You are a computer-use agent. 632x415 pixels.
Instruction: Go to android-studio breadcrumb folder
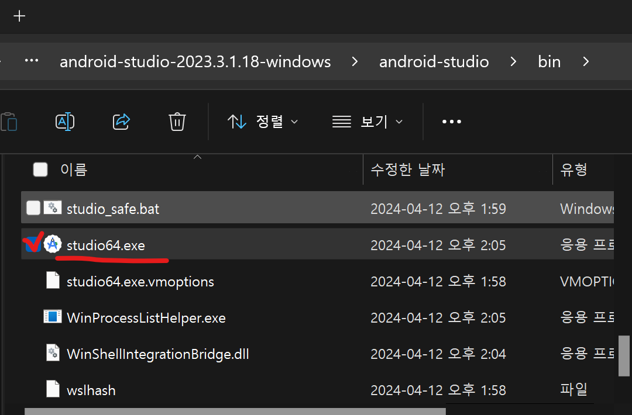point(434,61)
